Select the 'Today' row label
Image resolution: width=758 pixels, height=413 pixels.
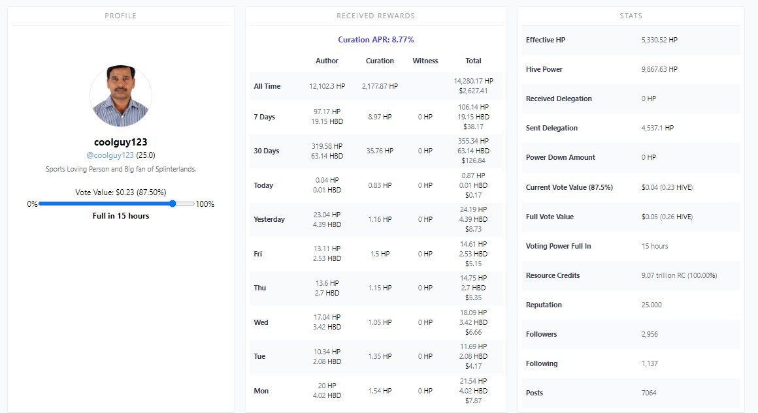tap(263, 185)
